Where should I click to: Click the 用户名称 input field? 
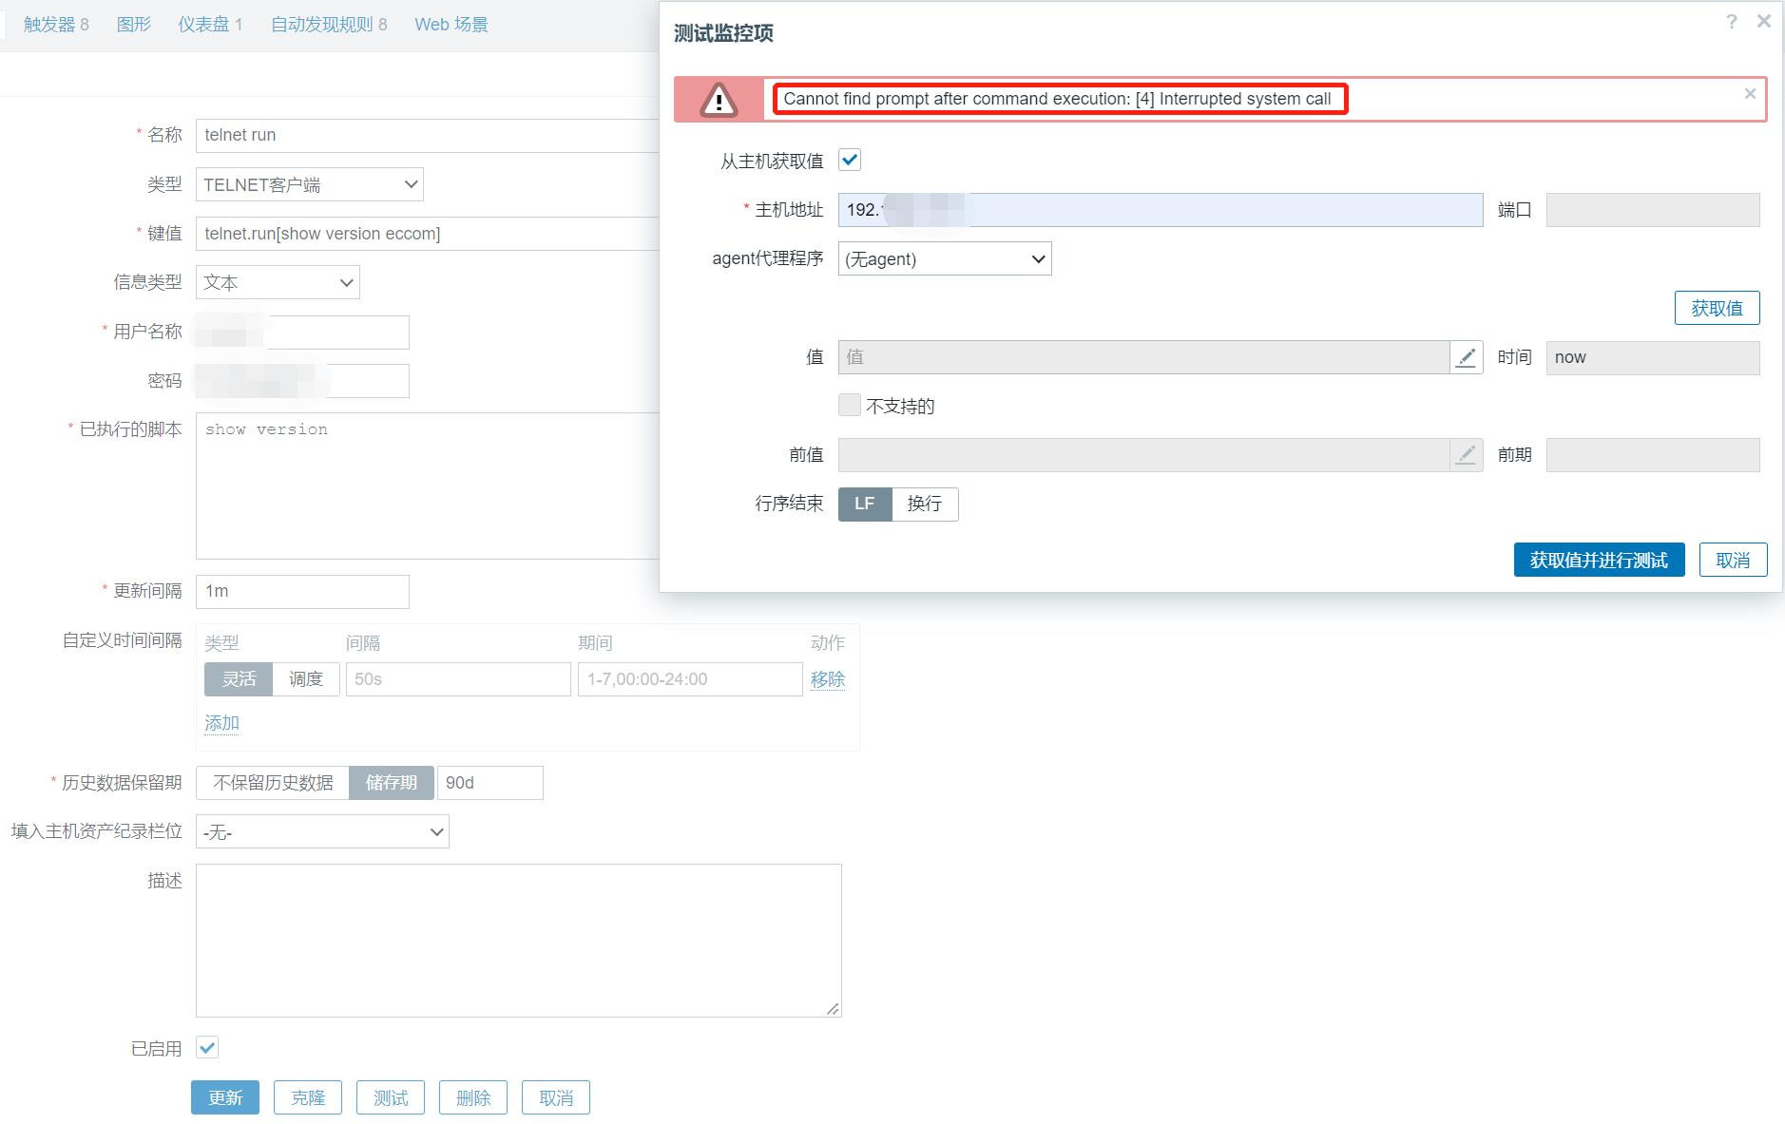[302, 333]
